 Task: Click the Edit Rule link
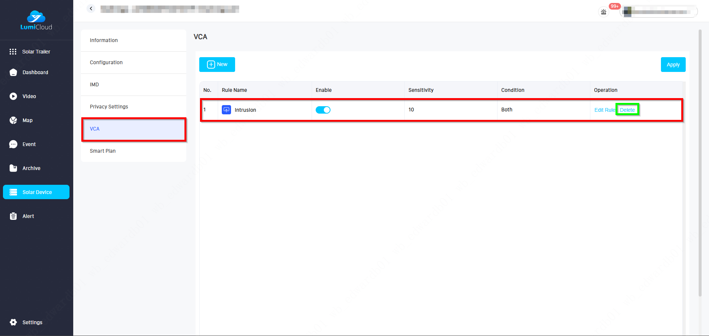pos(604,110)
